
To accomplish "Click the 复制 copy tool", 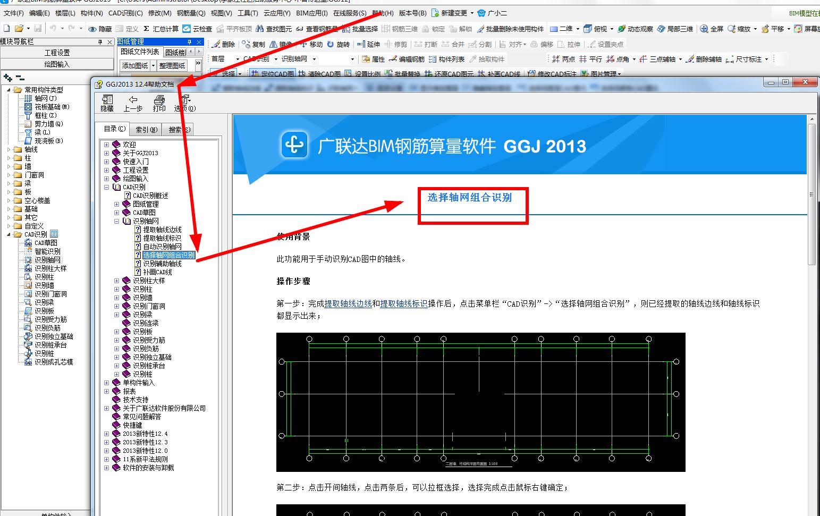I will tap(253, 44).
